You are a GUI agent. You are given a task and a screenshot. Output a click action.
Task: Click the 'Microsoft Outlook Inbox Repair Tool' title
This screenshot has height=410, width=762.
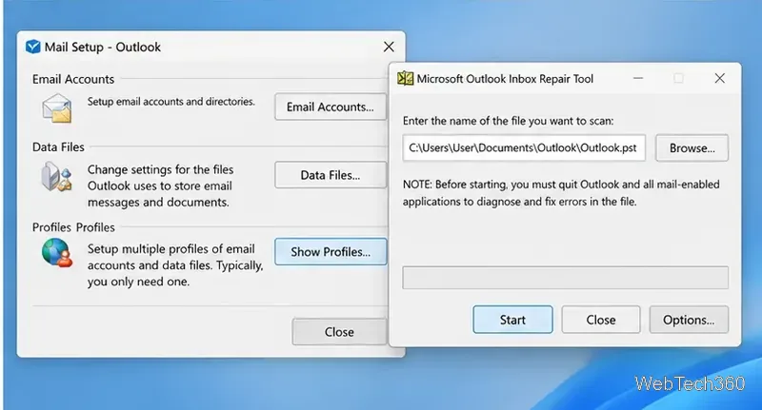(505, 79)
